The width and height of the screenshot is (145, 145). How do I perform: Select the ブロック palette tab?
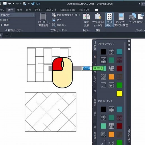95,79
